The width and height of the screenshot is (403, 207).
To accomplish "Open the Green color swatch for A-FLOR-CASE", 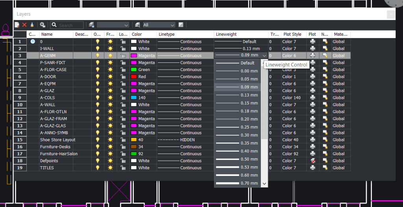I will pyautogui.click(x=134, y=70).
